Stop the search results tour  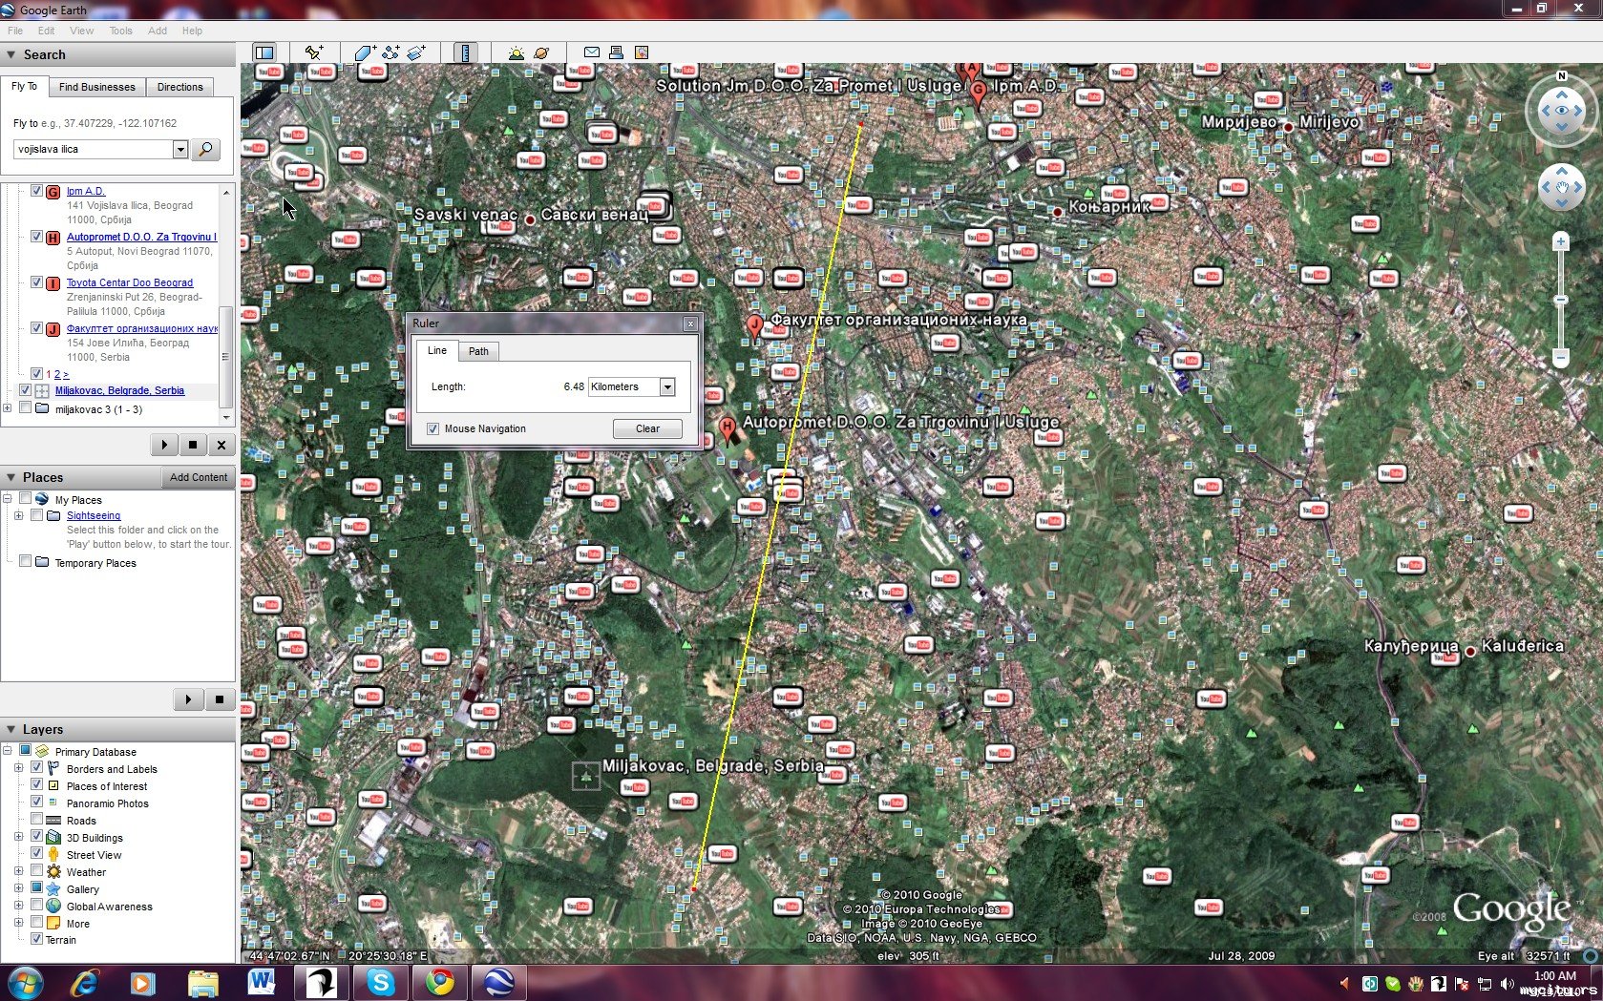(193, 445)
